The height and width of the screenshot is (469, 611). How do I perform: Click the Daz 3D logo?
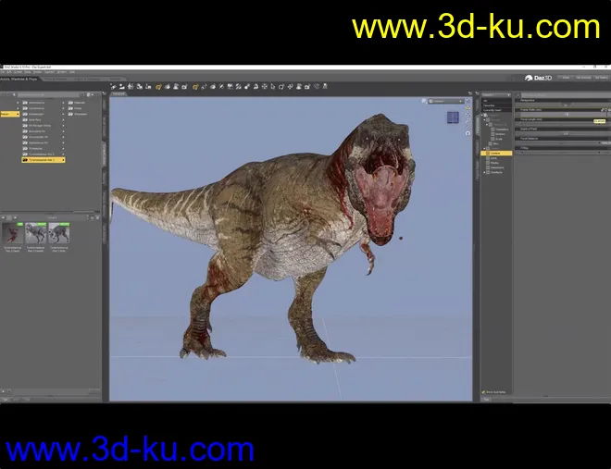coord(538,78)
